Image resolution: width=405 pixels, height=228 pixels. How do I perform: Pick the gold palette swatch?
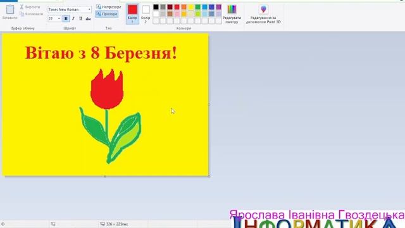(184, 14)
